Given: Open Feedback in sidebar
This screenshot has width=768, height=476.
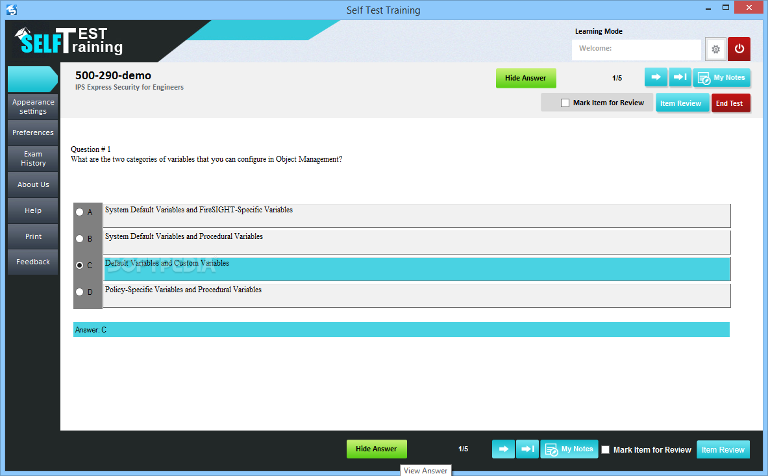Looking at the screenshot, I should [33, 262].
